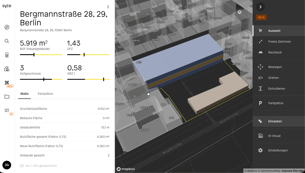Click the JG user avatar

click(7, 165)
